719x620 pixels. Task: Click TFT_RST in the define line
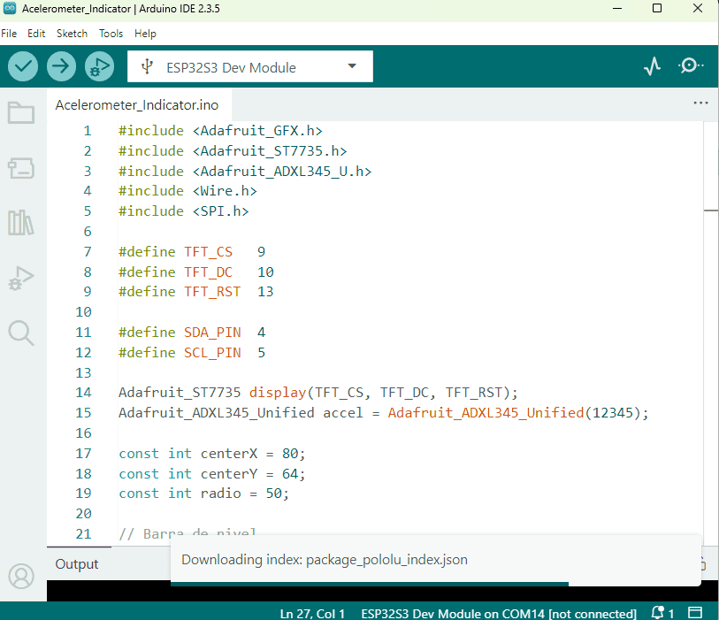[x=212, y=292]
